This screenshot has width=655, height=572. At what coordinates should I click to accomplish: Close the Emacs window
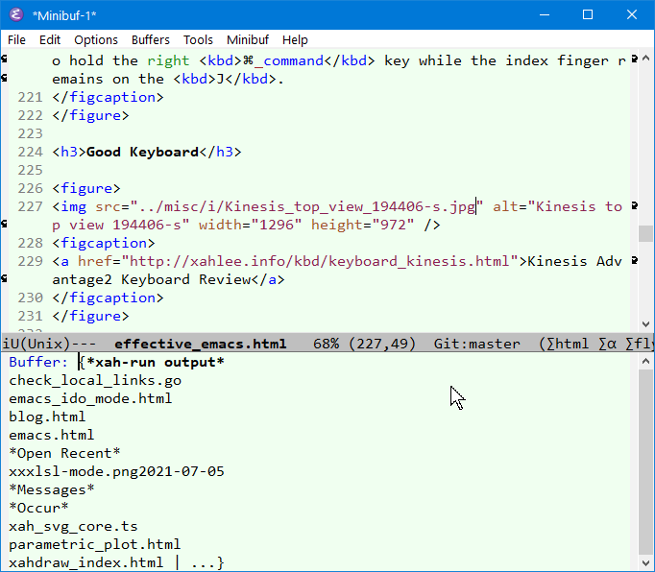pos(632,15)
